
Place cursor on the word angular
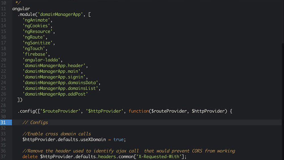(x=21, y=9)
